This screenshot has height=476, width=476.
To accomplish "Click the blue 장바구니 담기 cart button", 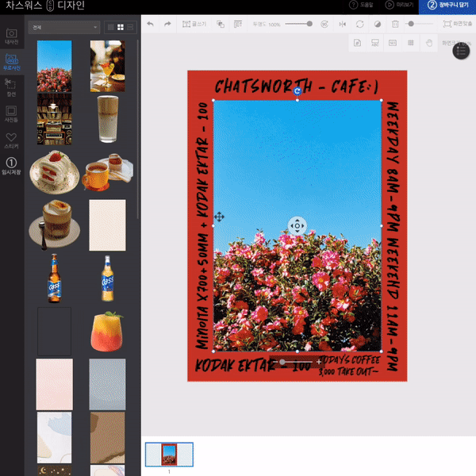I will (447, 6).
